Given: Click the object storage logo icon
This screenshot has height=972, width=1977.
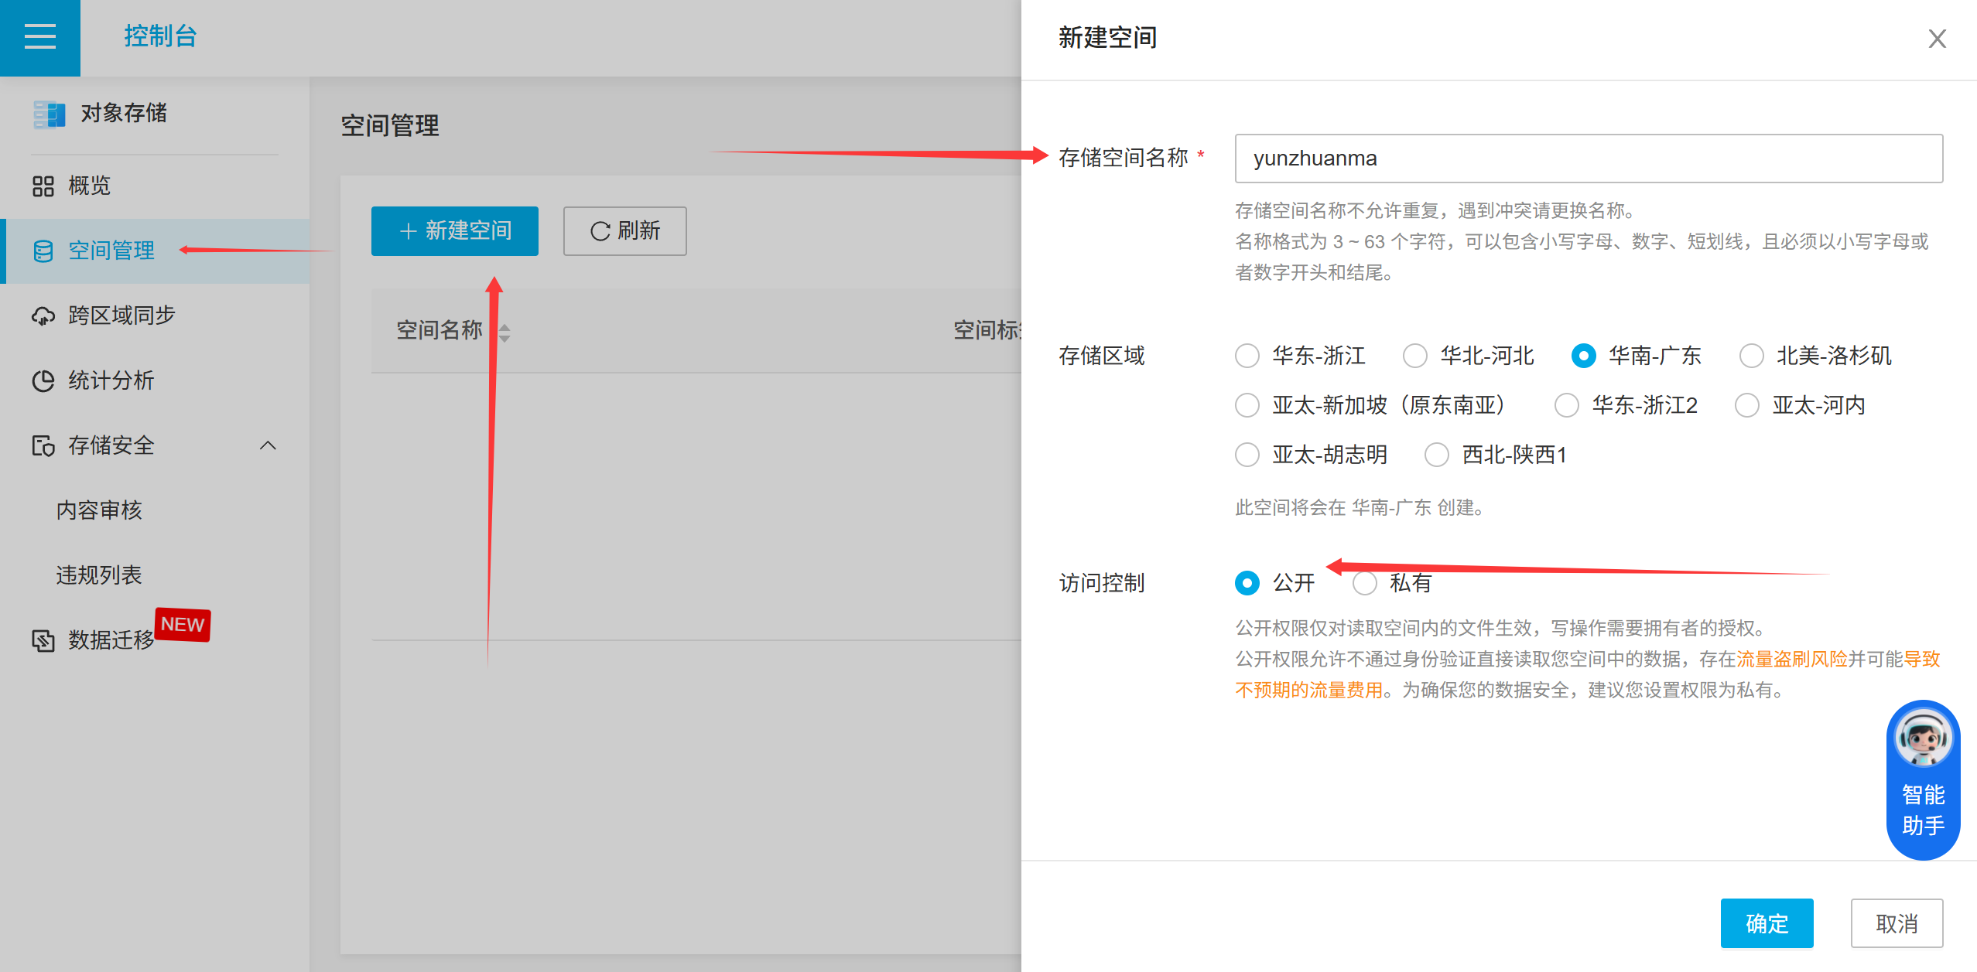Looking at the screenshot, I should tap(49, 114).
